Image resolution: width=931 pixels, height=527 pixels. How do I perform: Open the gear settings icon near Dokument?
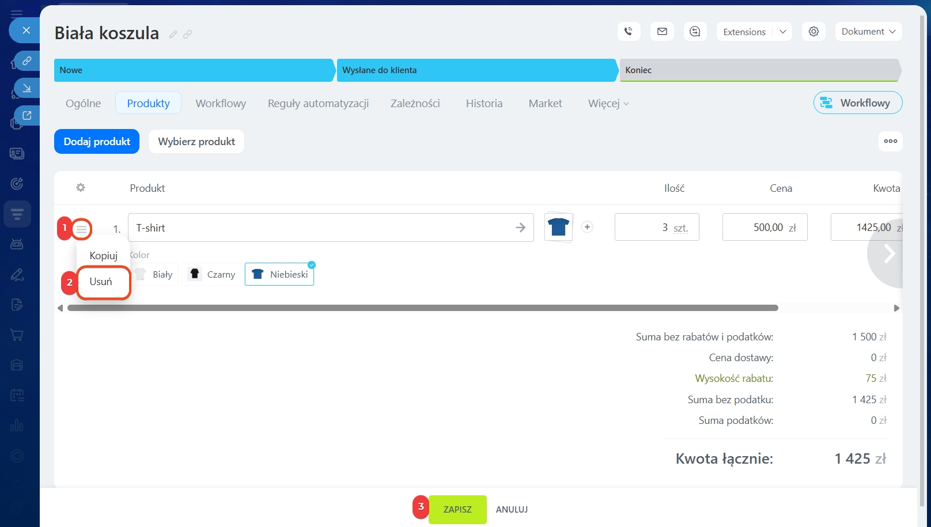pyautogui.click(x=813, y=32)
